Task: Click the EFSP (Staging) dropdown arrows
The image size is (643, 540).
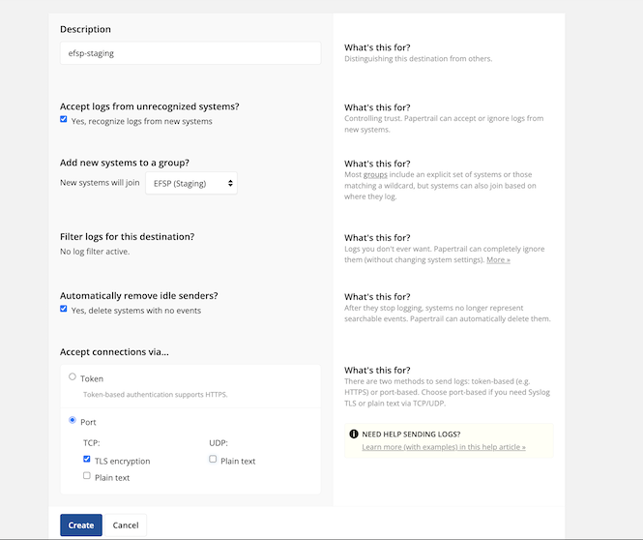Action: coord(230,184)
